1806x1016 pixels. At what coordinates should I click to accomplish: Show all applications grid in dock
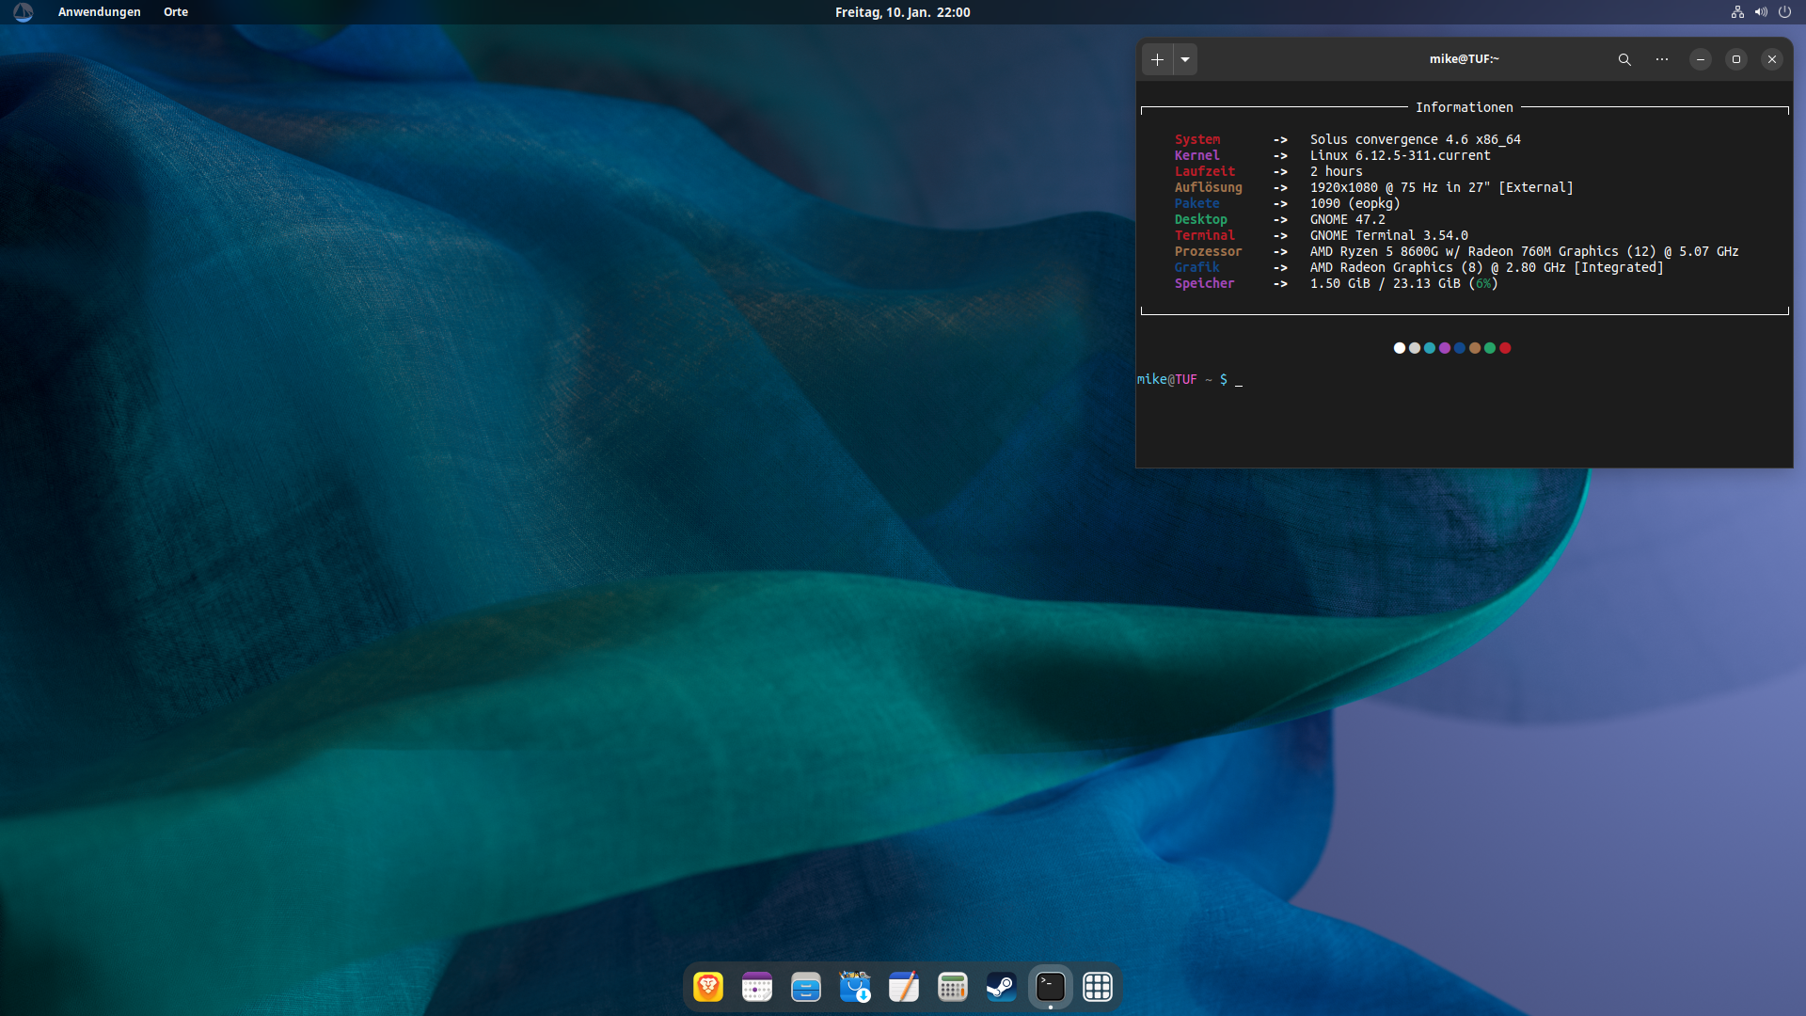point(1098,987)
